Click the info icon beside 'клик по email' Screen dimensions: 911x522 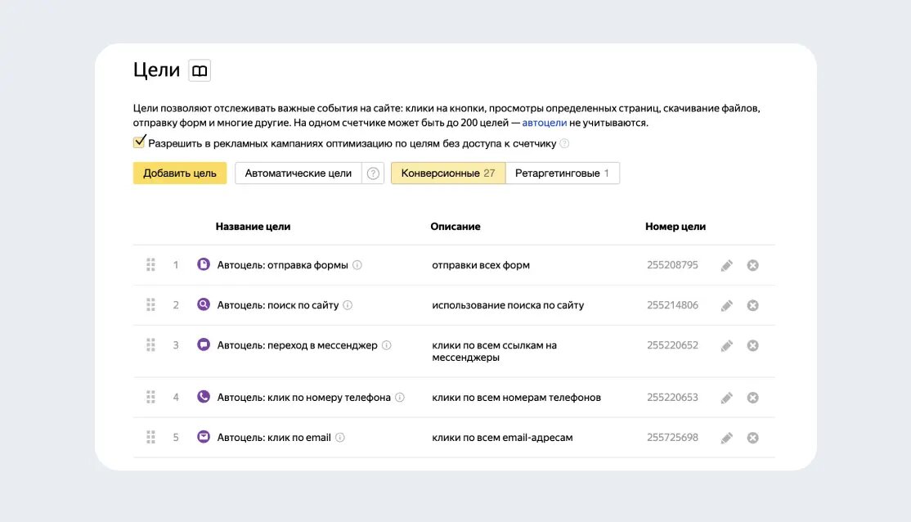click(x=340, y=438)
